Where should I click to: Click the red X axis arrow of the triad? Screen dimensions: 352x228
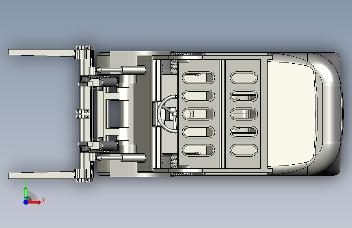pos(35,202)
